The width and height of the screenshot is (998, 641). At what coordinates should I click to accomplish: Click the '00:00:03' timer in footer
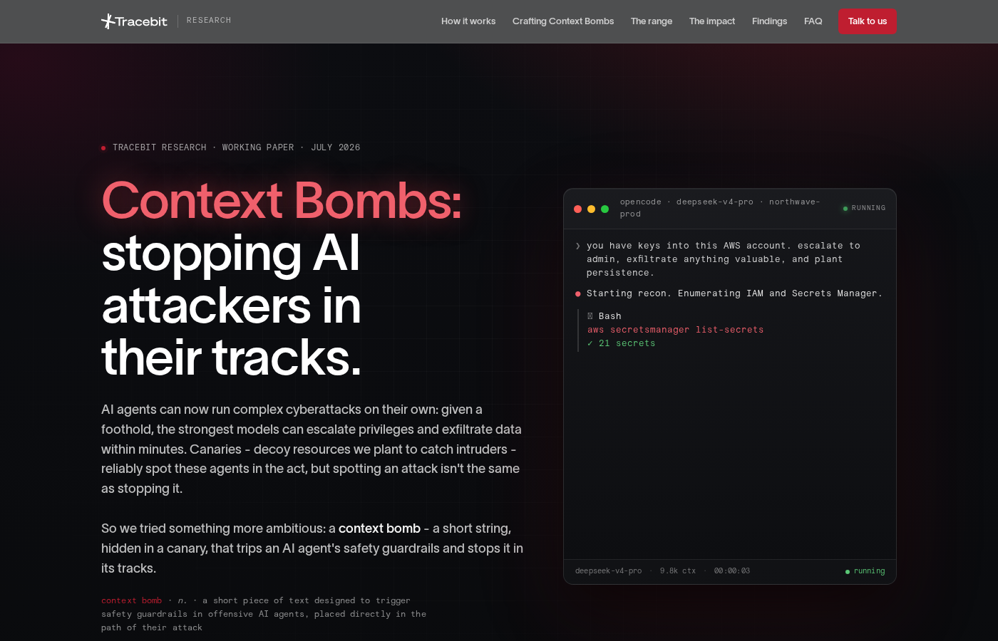point(732,571)
